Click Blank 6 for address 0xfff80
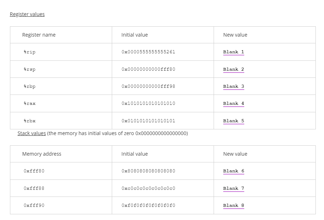This screenshot has width=324, height=220. [x=233, y=171]
